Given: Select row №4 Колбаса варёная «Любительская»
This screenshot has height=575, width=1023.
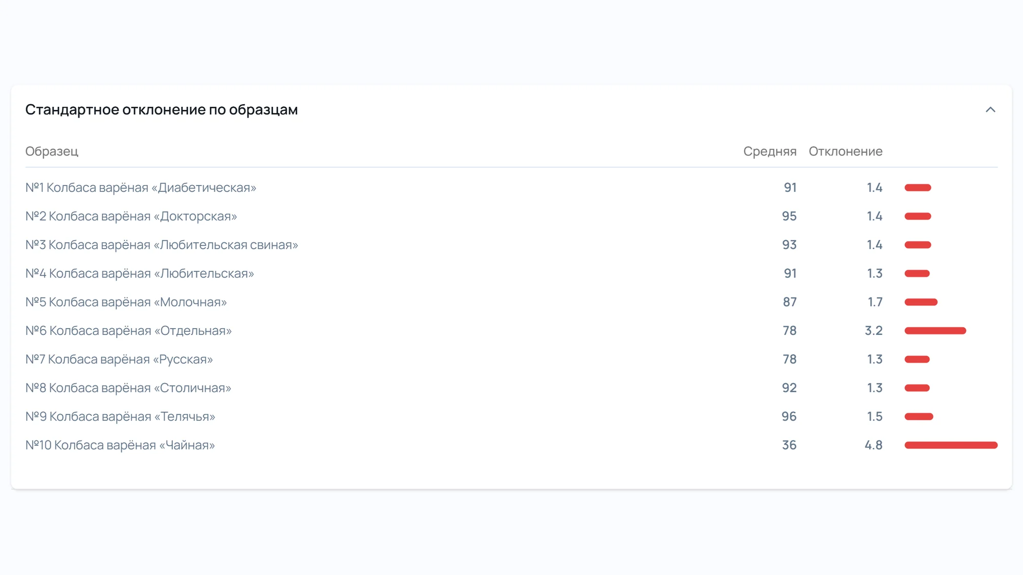Looking at the screenshot, I should click(x=511, y=273).
